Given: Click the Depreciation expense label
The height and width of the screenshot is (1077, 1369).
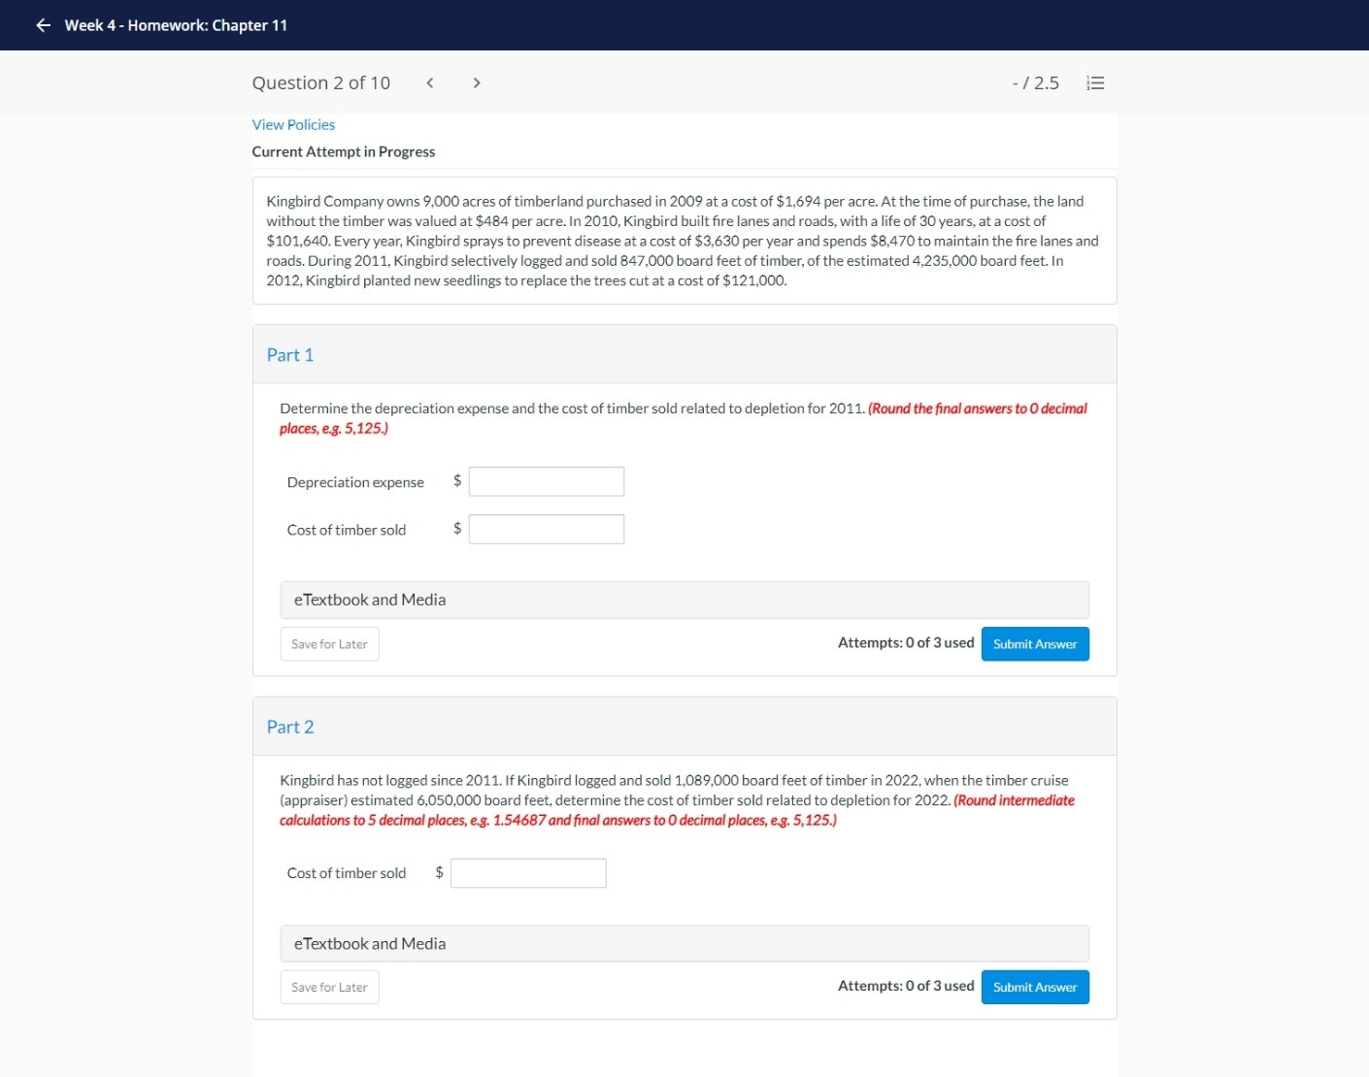Looking at the screenshot, I should click(x=355, y=482).
